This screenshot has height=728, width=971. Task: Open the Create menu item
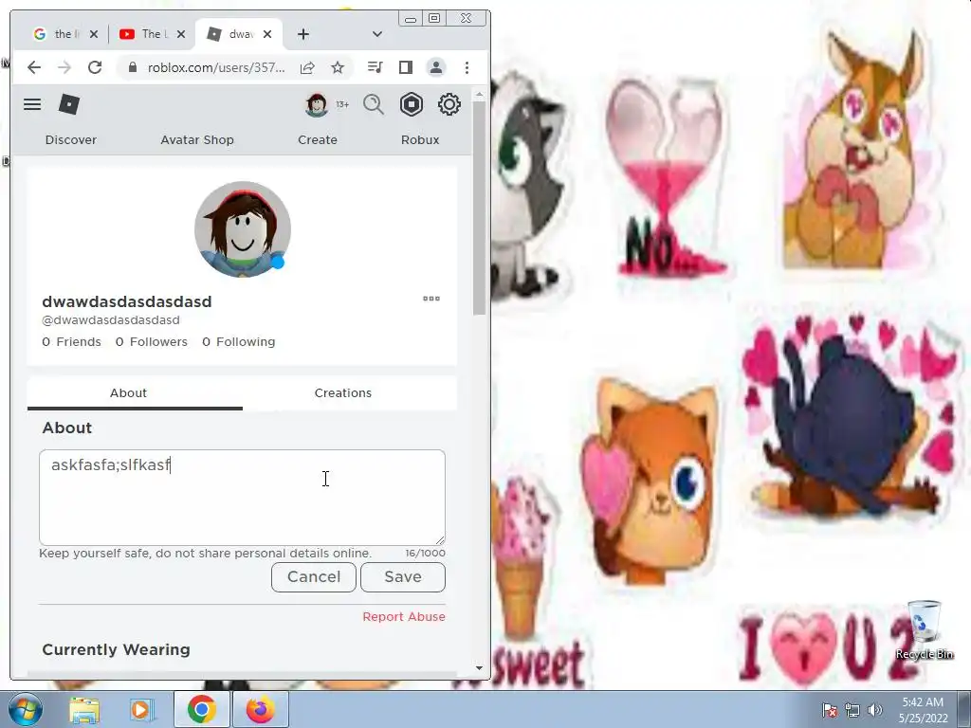(x=317, y=140)
